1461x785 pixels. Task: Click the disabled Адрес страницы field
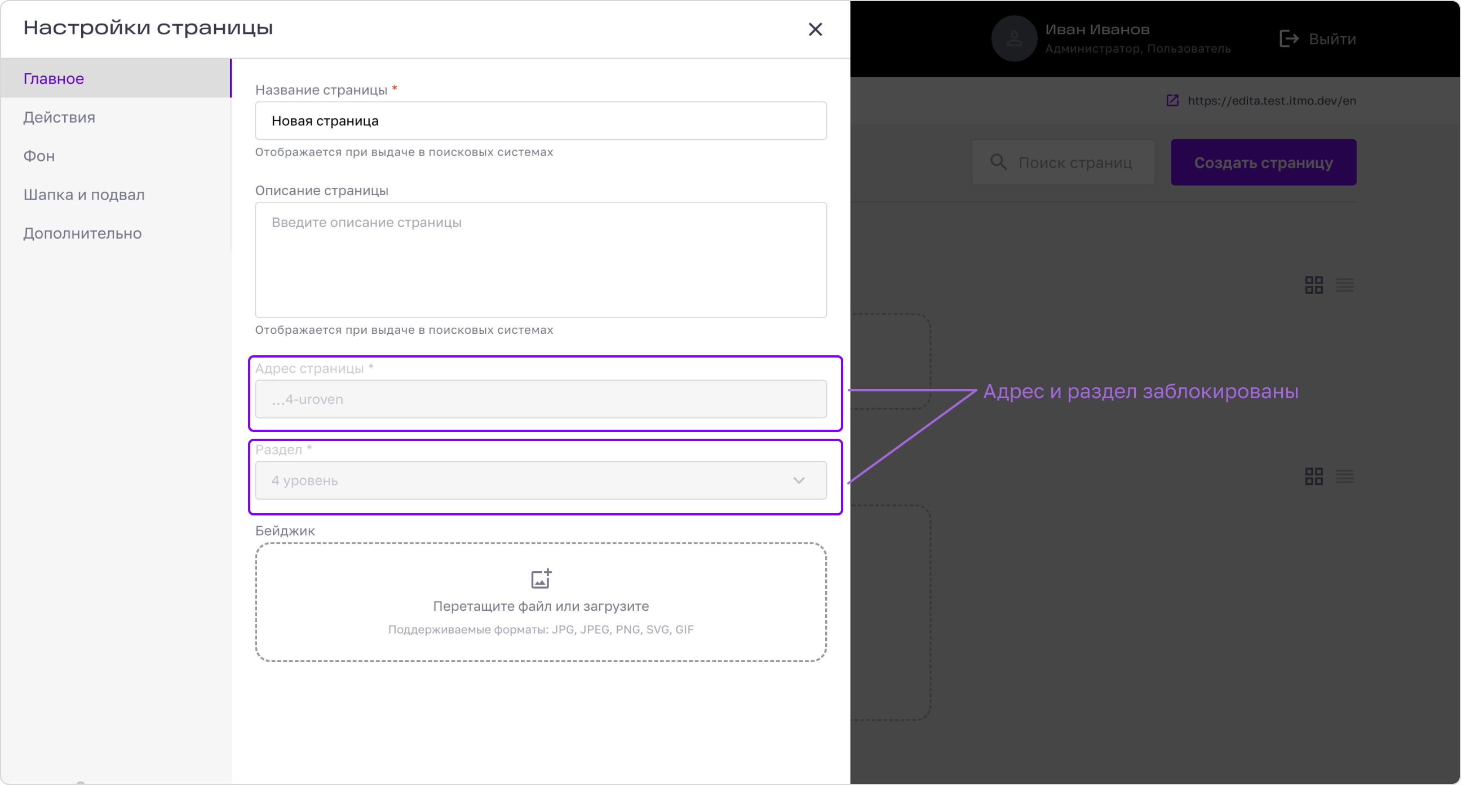tap(541, 399)
